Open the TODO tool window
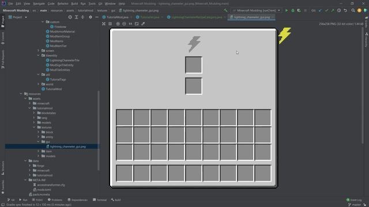This screenshot has width=369, height=207. [37, 200]
